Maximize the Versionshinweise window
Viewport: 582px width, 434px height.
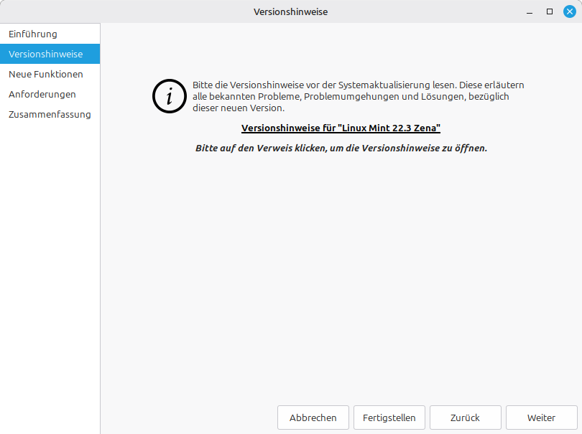pos(550,11)
